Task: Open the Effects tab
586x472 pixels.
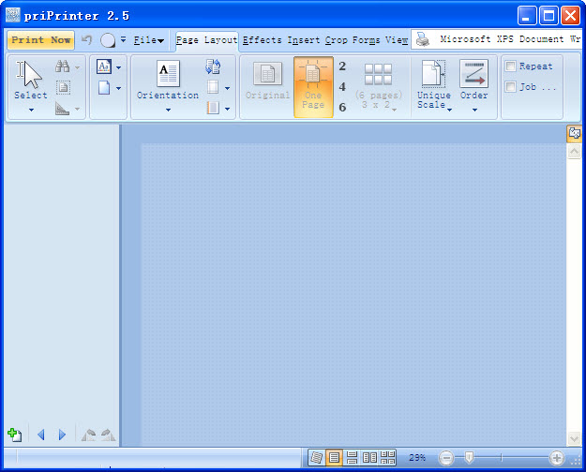Action: click(262, 40)
